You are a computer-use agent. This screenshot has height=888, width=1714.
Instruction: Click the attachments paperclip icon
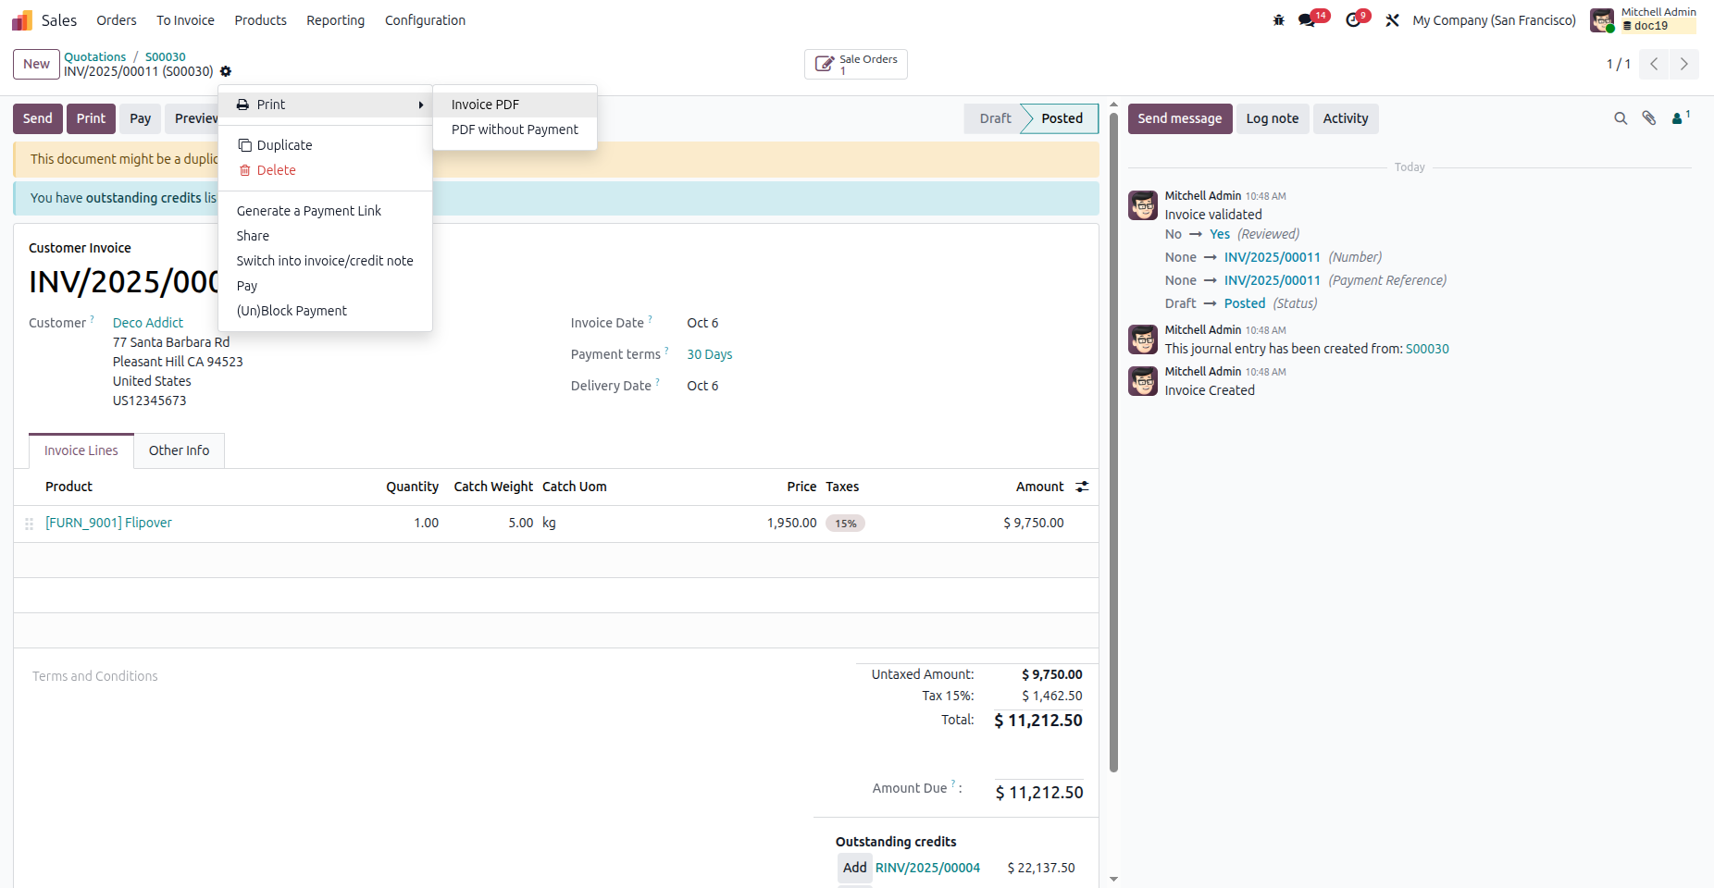click(1649, 118)
